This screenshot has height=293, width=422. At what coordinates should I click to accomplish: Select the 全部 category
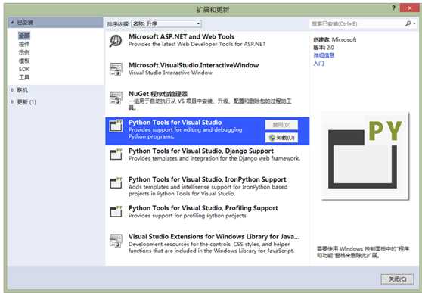pyautogui.click(x=24, y=36)
